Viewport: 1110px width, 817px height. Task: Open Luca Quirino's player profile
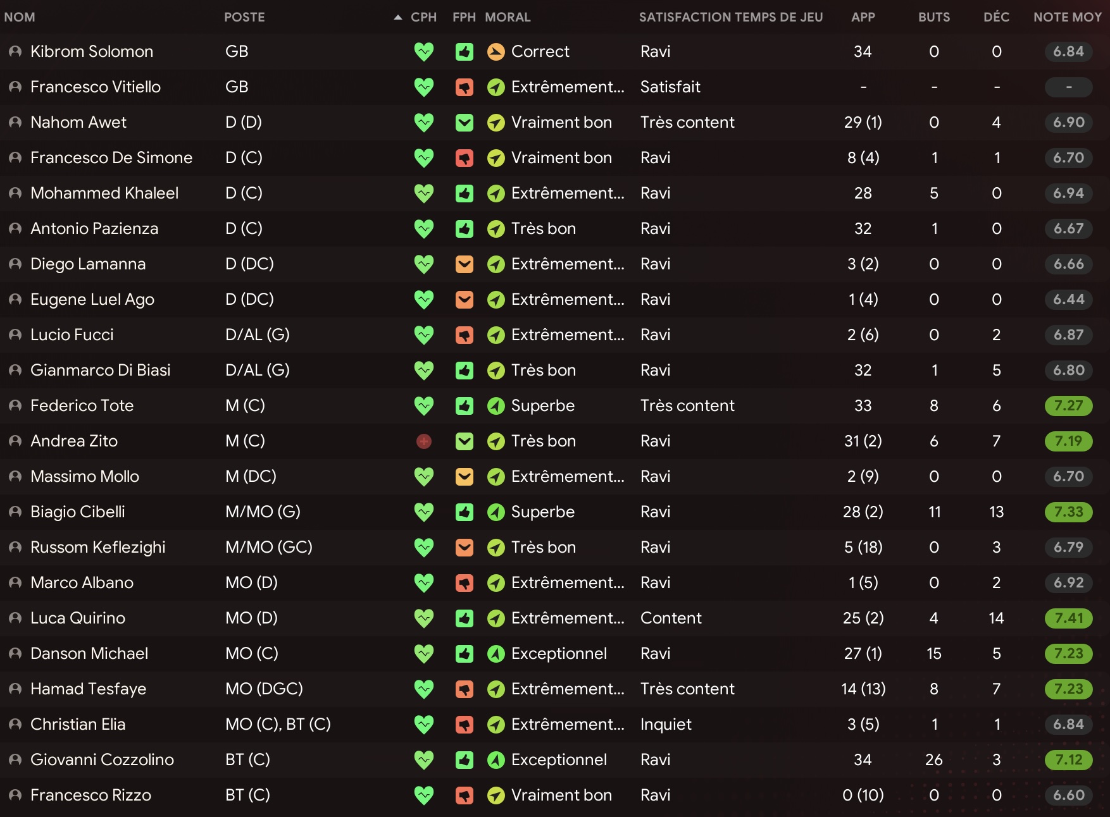[78, 618]
